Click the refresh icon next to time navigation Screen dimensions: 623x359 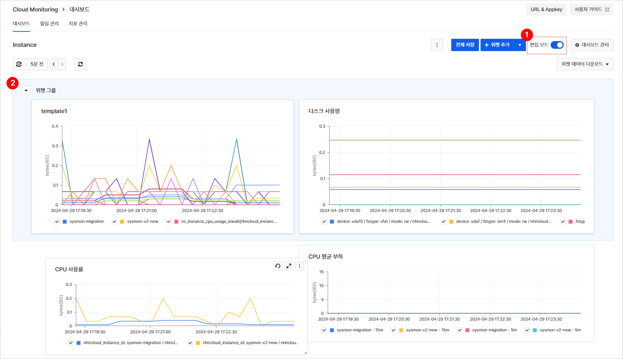coord(80,64)
